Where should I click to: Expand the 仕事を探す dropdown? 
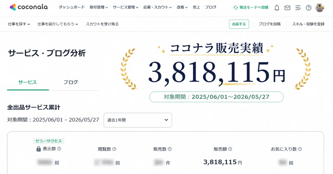pyautogui.click(x=19, y=24)
